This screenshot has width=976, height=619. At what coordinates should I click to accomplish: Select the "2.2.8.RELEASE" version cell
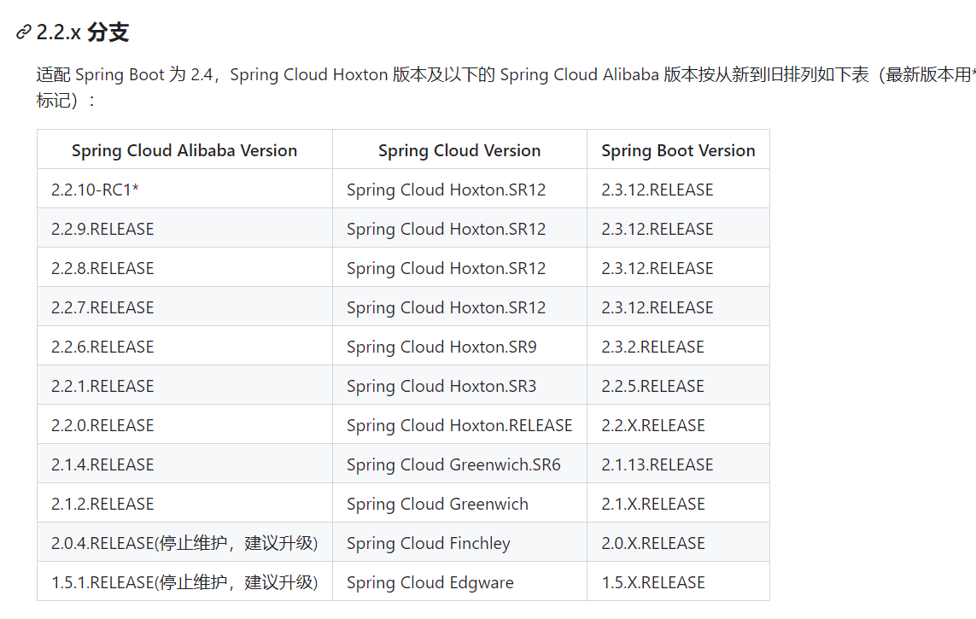[x=184, y=267]
